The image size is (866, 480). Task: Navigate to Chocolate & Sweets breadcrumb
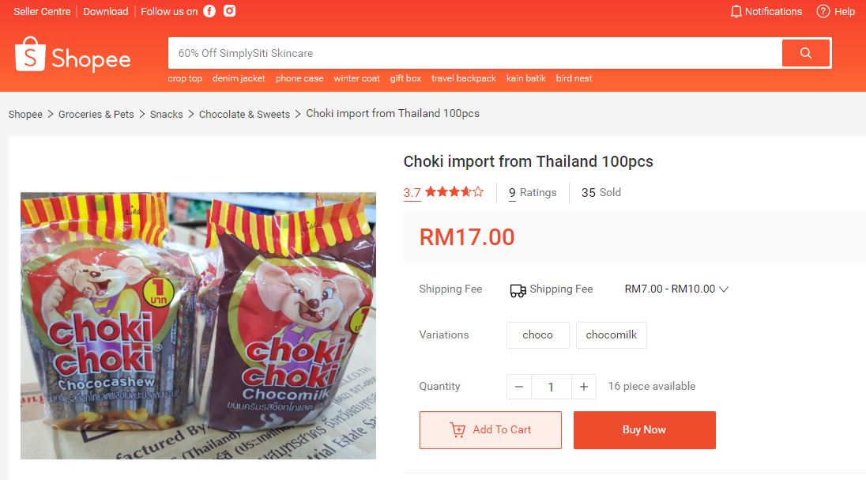[x=244, y=114]
